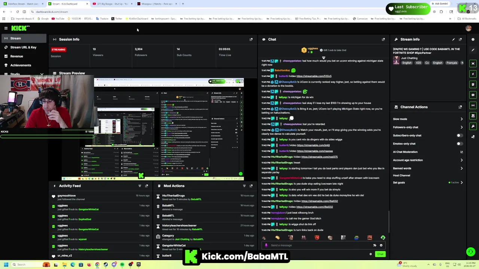Pop out the Chat panel
This screenshot has width=479, height=269.
coord(383,39)
